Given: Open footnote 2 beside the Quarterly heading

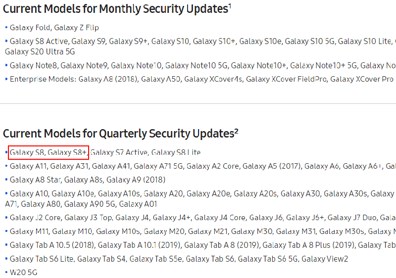Looking at the screenshot, I should coord(236,131).
